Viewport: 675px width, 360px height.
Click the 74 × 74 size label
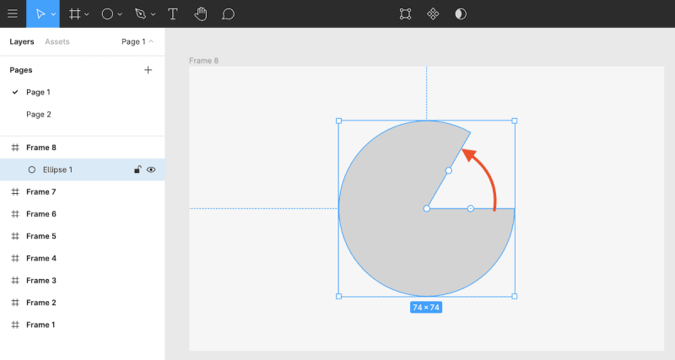426,308
